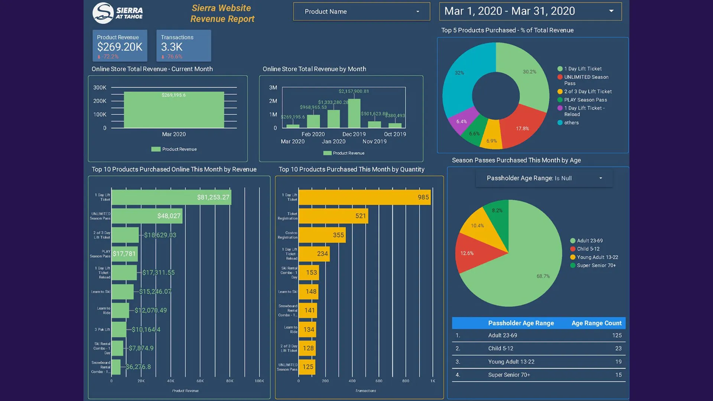Image resolution: width=713 pixels, height=401 pixels.
Task: Click the $81,253.27 1 Day Lift Ticket bar
Action: pyautogui.click(x=171, y=197)
